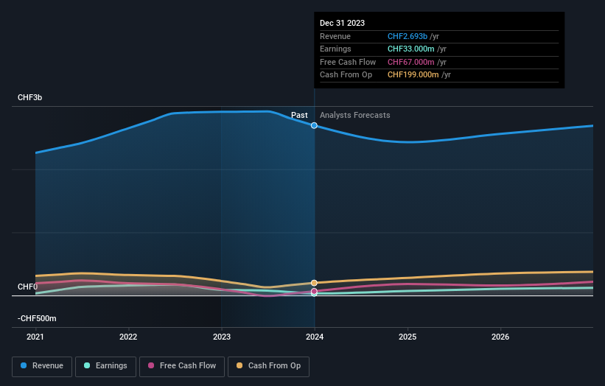This screenshot has width=605, height=386.
Task: Toggle the Cash From Op legend series
Action: point(268,366)
